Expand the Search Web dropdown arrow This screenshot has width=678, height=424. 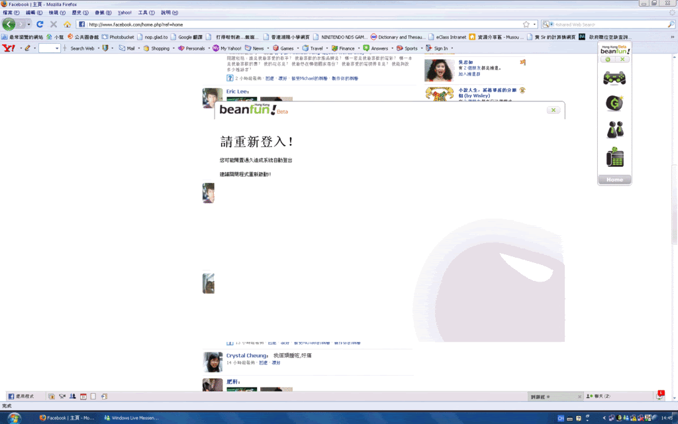pos(98,48)
